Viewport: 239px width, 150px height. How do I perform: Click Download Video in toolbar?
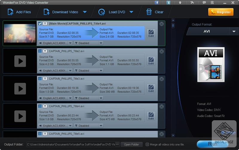tap(61, 12)
